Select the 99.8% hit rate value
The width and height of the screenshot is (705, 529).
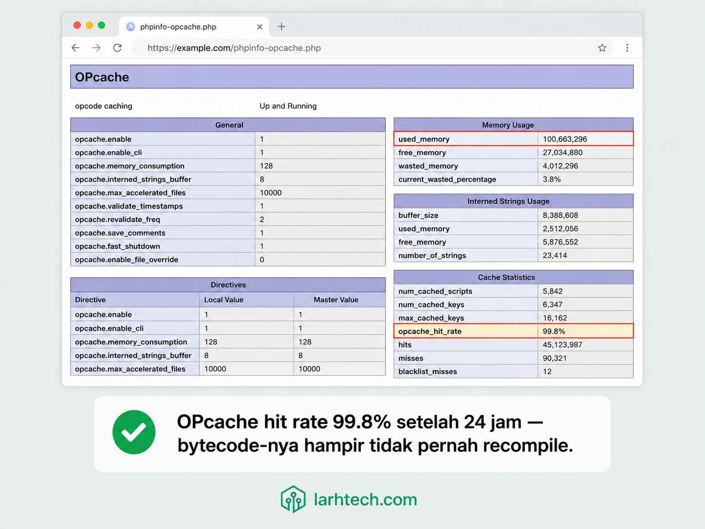coord(554,331)
